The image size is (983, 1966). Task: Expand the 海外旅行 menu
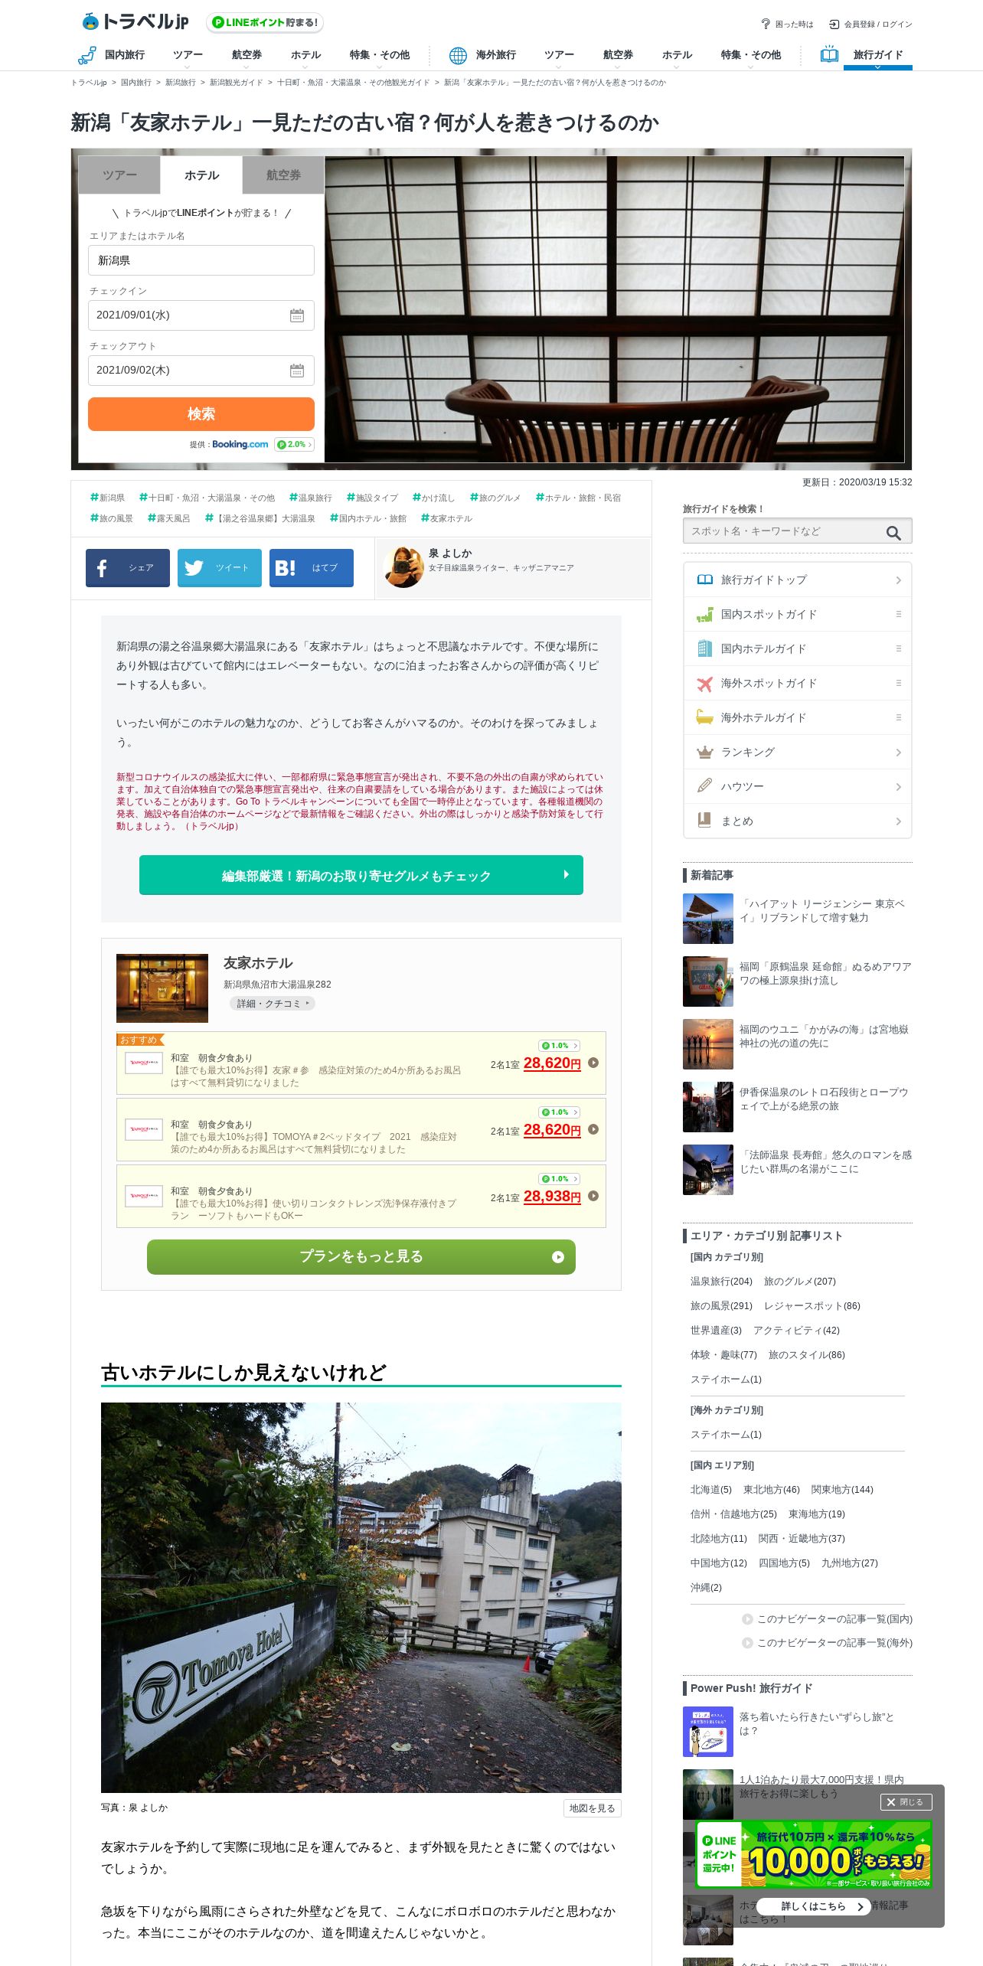495,55
